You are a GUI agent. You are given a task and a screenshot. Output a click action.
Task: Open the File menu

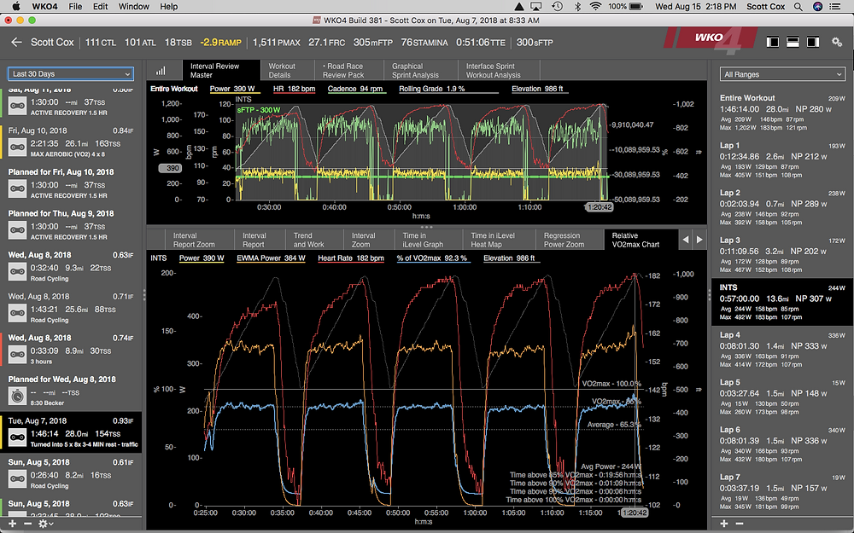75,7
